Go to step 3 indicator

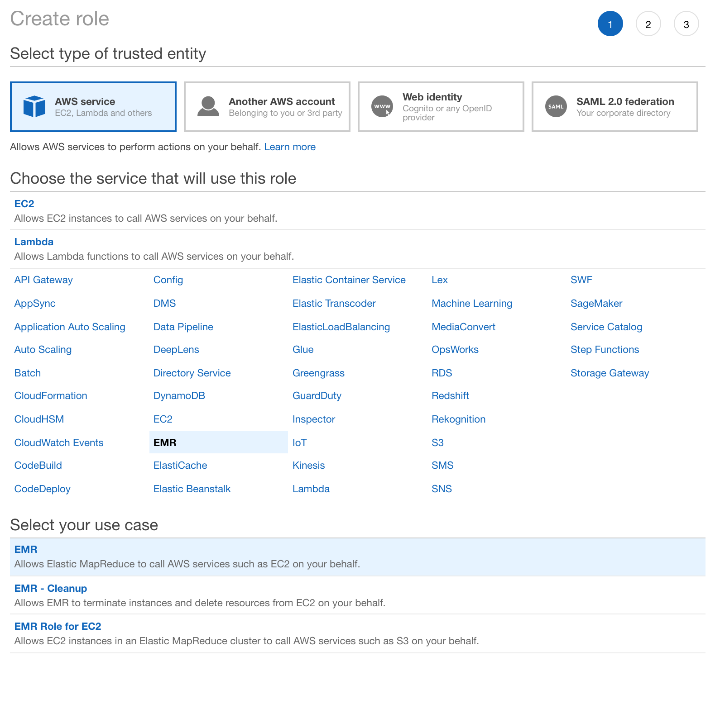[686, 24]
